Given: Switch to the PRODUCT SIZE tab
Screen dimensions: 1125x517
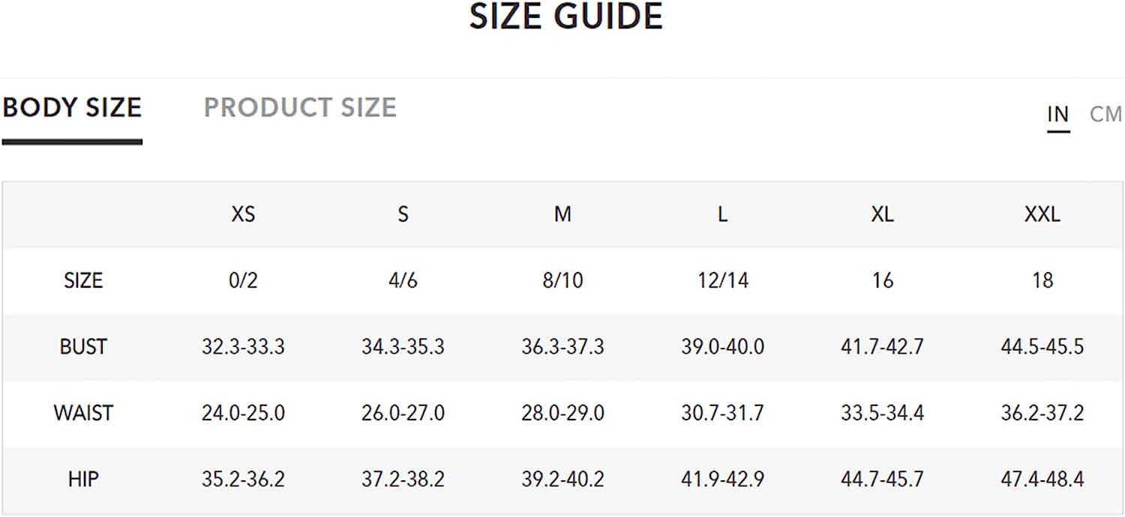Looking at the screenshot, I should click(300, 108).
